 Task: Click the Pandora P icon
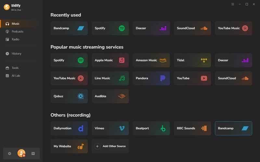click(163, 78)
